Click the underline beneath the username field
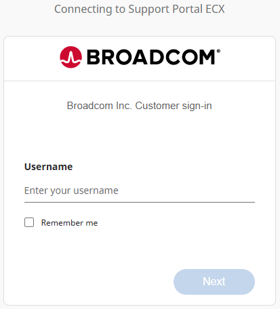The height and width of the screenshot is (309, 280). (140, 202)
